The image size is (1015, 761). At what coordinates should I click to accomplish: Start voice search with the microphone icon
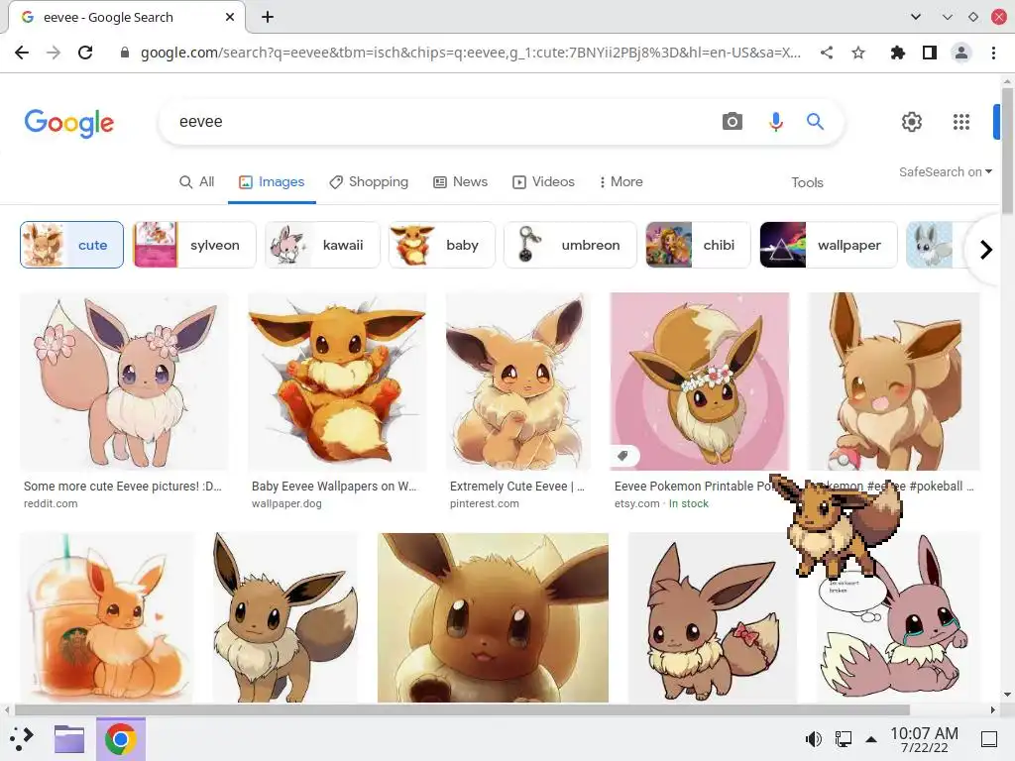coord(775,121)
